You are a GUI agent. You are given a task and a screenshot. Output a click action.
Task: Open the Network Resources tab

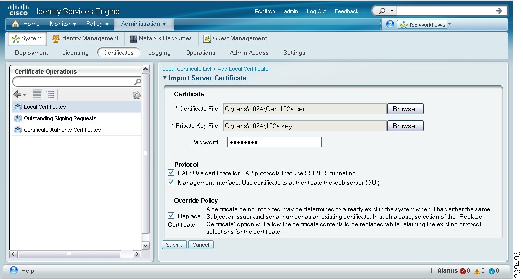[161, 38]
